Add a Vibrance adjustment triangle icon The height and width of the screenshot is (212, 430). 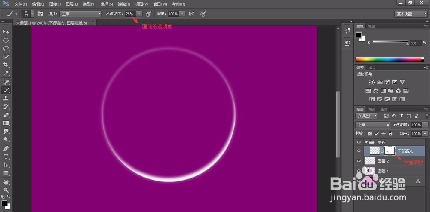point(402,82)
